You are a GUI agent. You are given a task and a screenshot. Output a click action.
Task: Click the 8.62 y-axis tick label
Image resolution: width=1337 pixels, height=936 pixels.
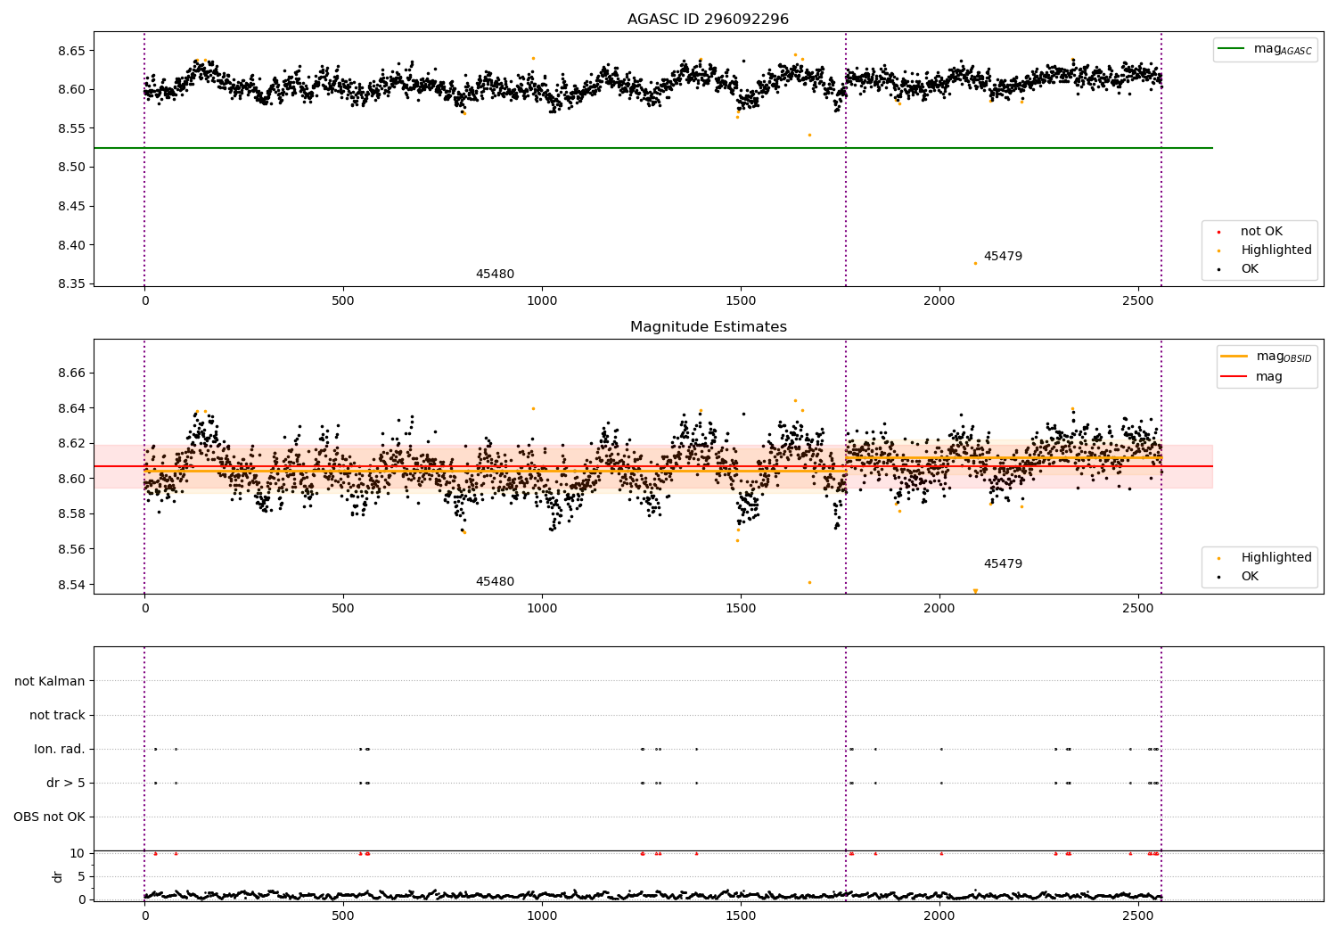coord(70,444)
